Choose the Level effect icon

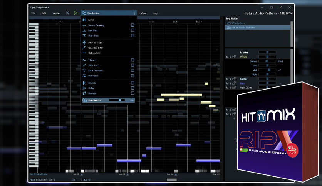(84, 20)
